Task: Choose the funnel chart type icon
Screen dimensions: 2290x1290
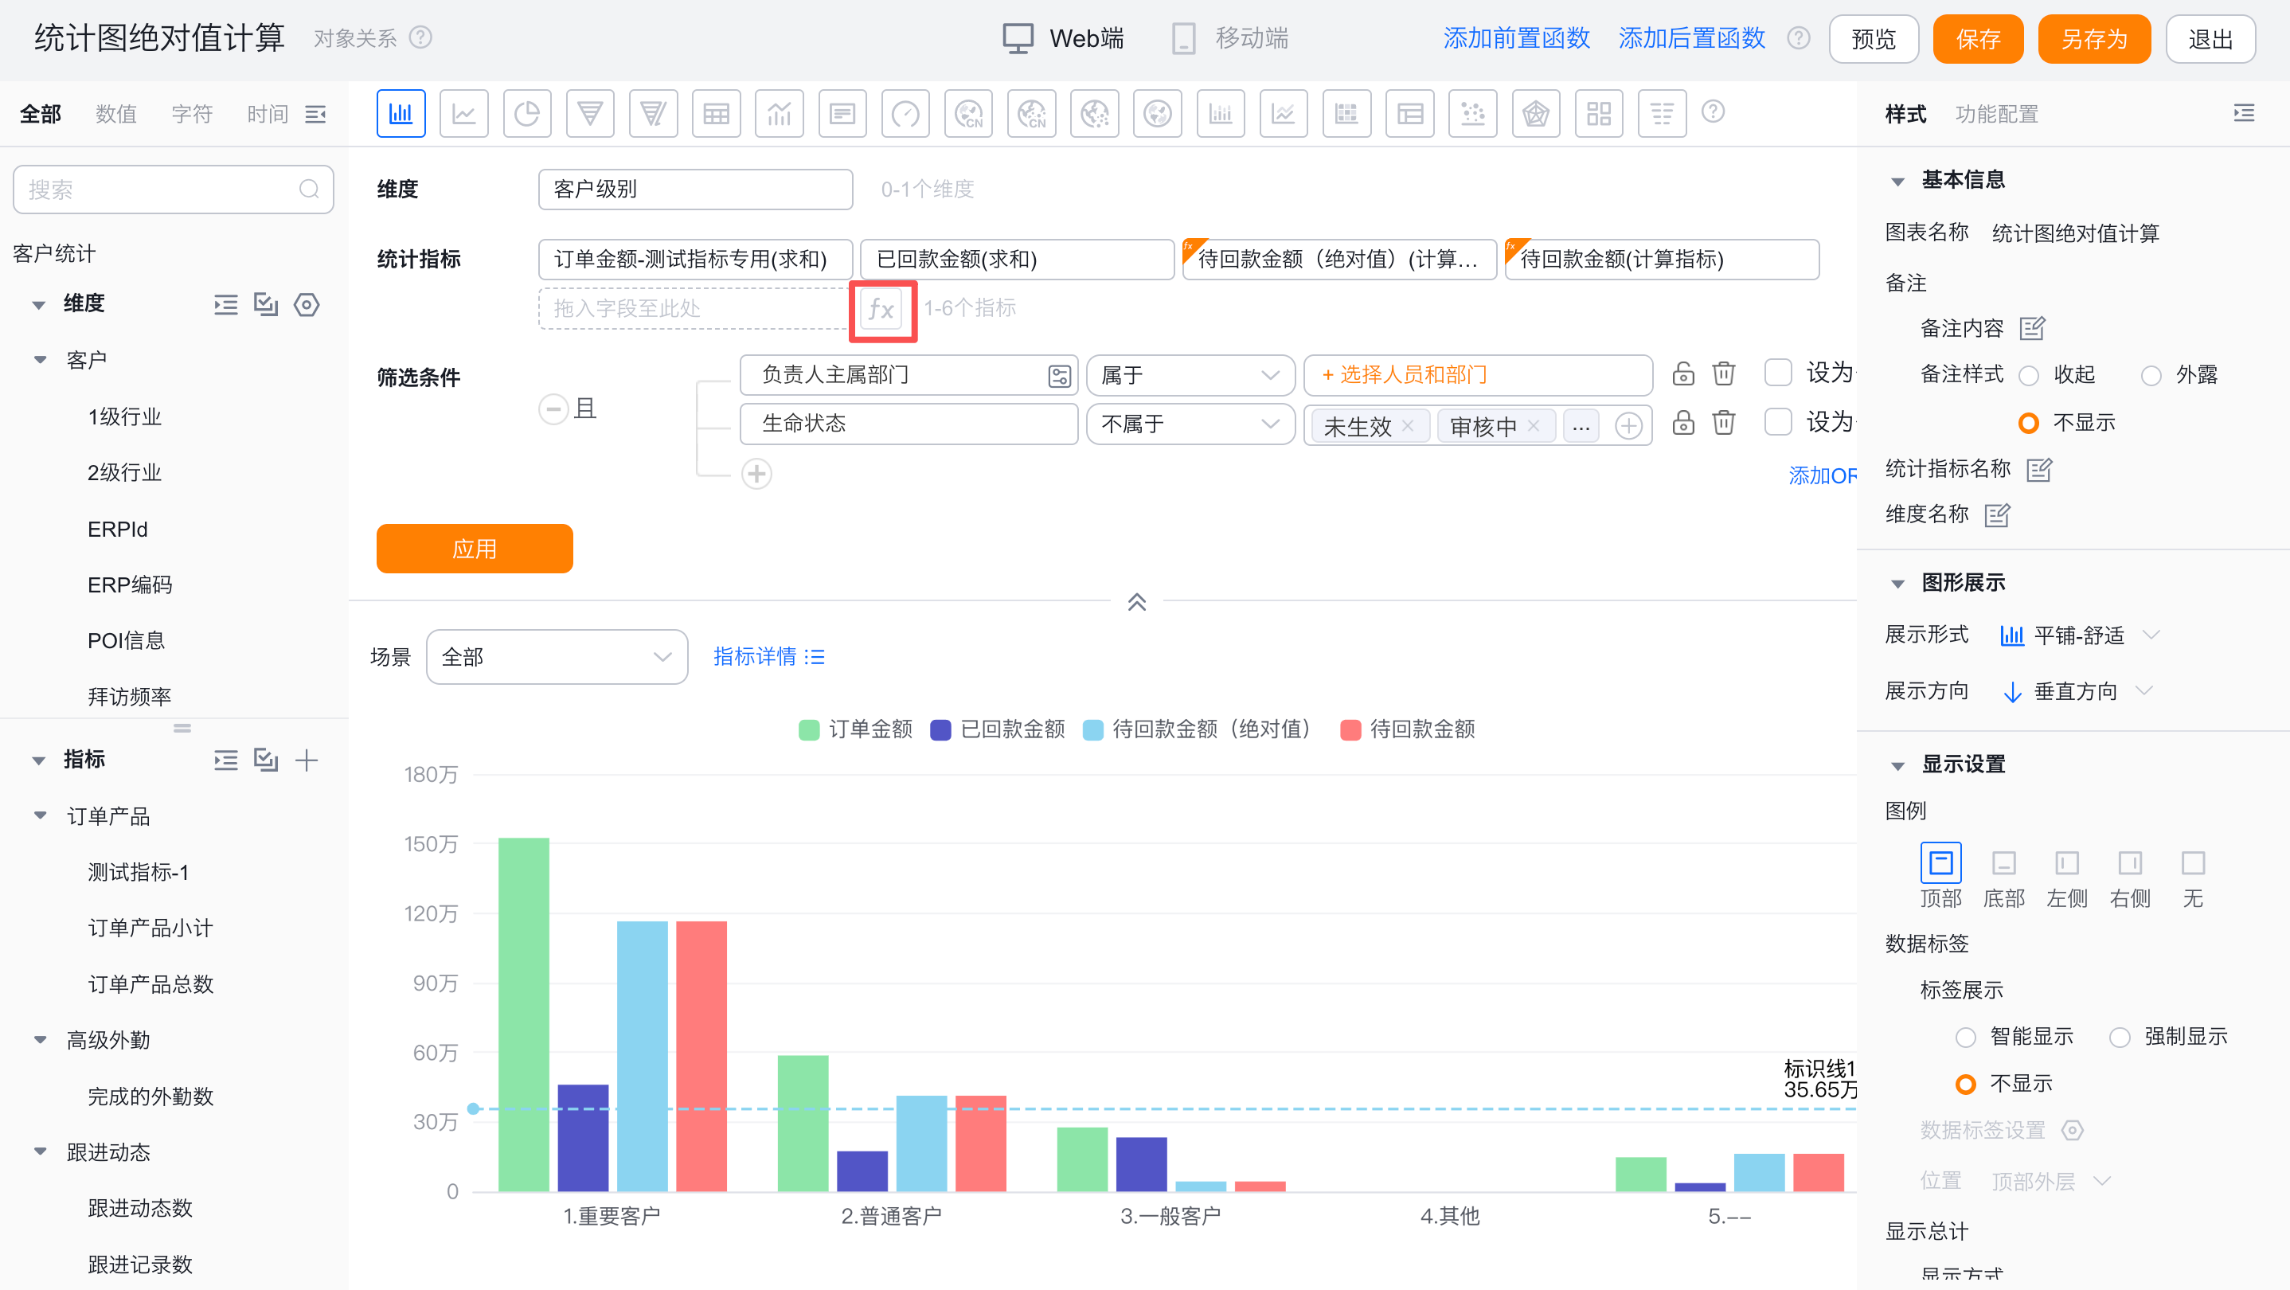Action: [589, 114]
